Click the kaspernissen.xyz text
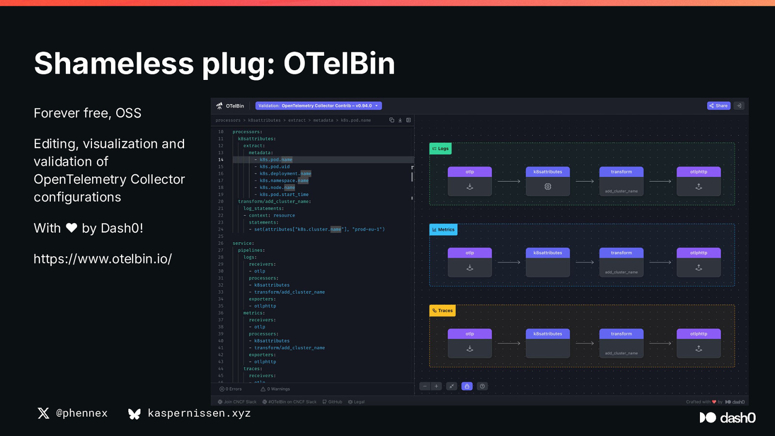775x436 pixels. 199,413
